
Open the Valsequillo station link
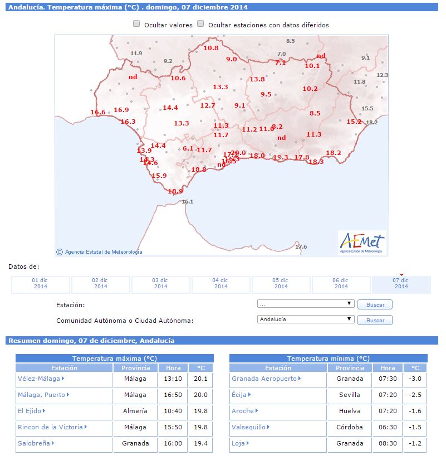pyautogui.click(x=249, y=427)
